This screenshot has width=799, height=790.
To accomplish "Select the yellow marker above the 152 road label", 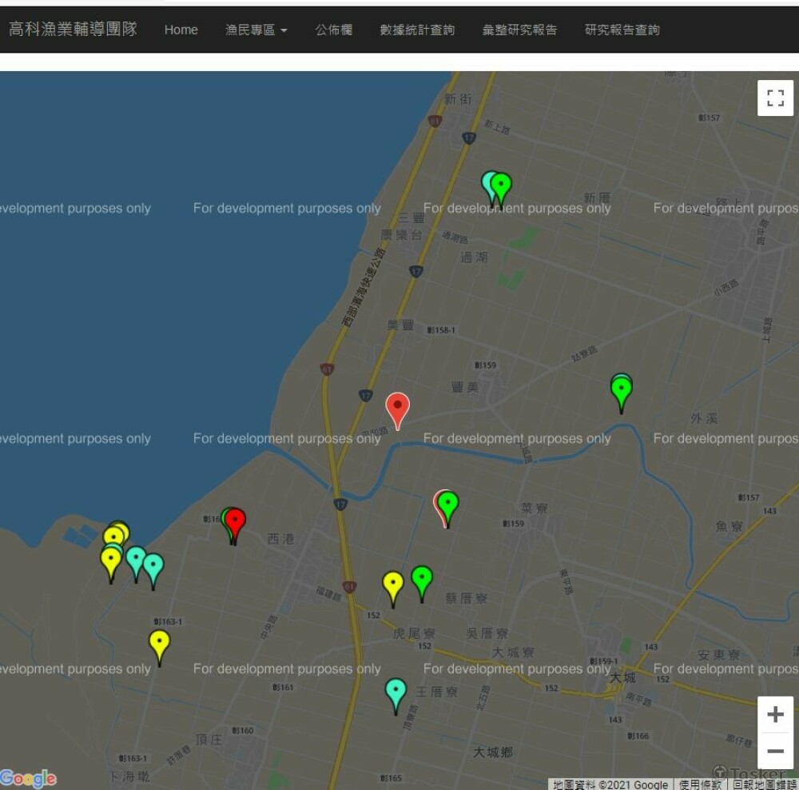I will pyautogui.click(x=392, y=585).
